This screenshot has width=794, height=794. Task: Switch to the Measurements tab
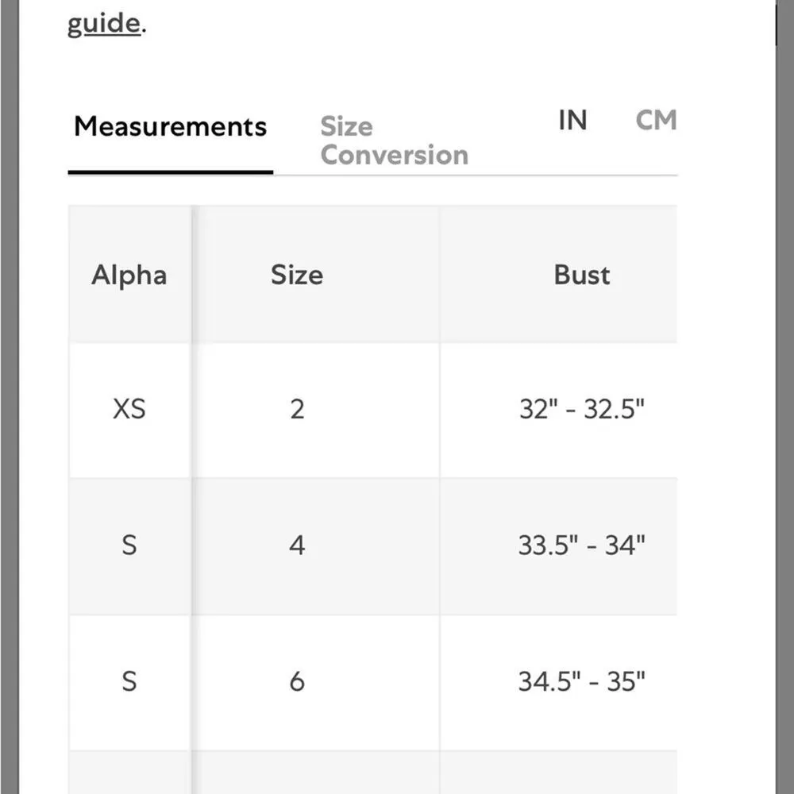click(170, 127)
